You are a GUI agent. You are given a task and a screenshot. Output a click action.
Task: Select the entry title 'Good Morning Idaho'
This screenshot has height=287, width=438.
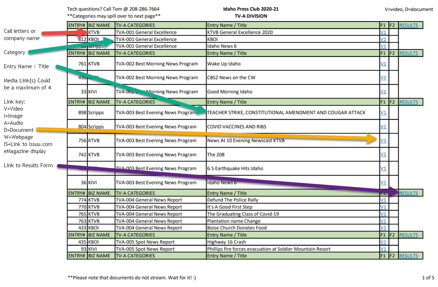tap(230, 92)
